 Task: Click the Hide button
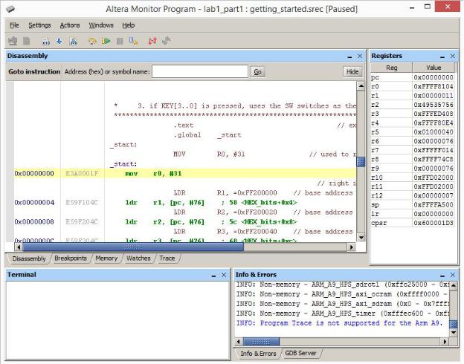pos(352,72)
